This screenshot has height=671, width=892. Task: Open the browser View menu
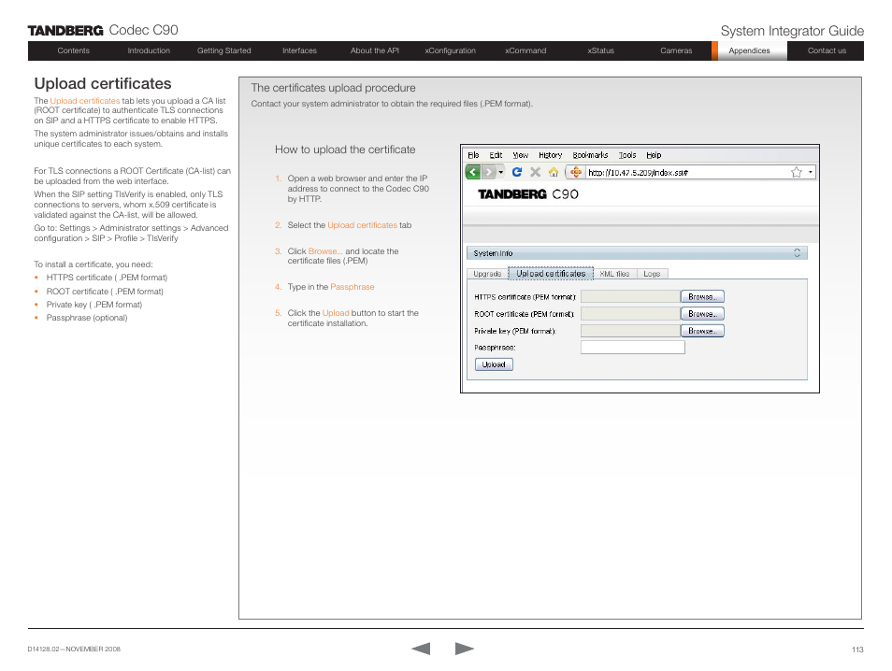point(521,155)
